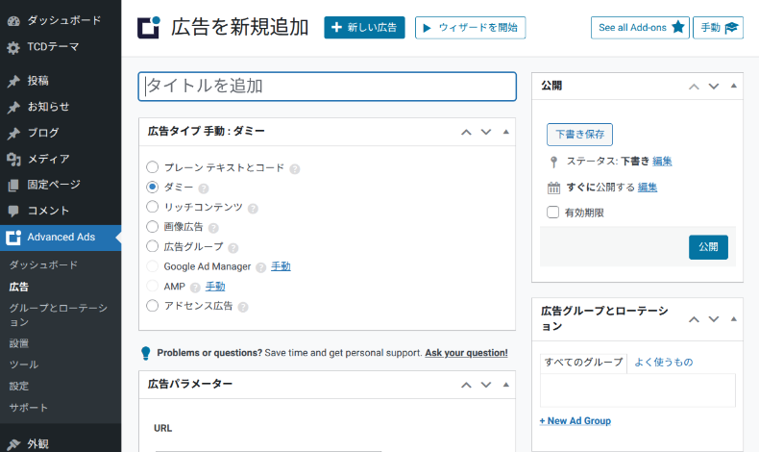Screen dimensions: 759x452
Task: Click the Advanced Ads sidebar logo icon
Action: tap(13, 238)
